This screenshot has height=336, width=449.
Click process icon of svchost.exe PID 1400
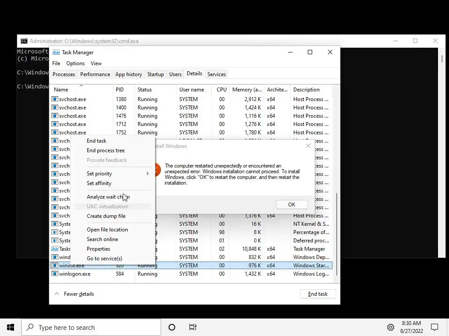click(x=55, y=108)
